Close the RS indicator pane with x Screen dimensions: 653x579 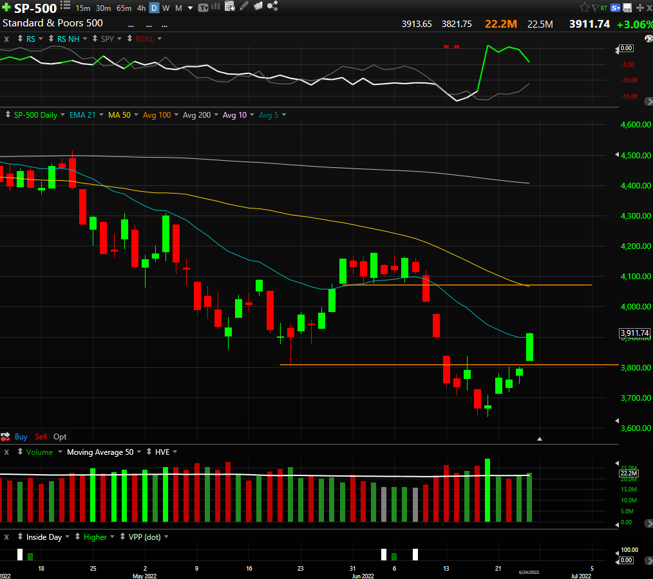click(x=6, y=39)
